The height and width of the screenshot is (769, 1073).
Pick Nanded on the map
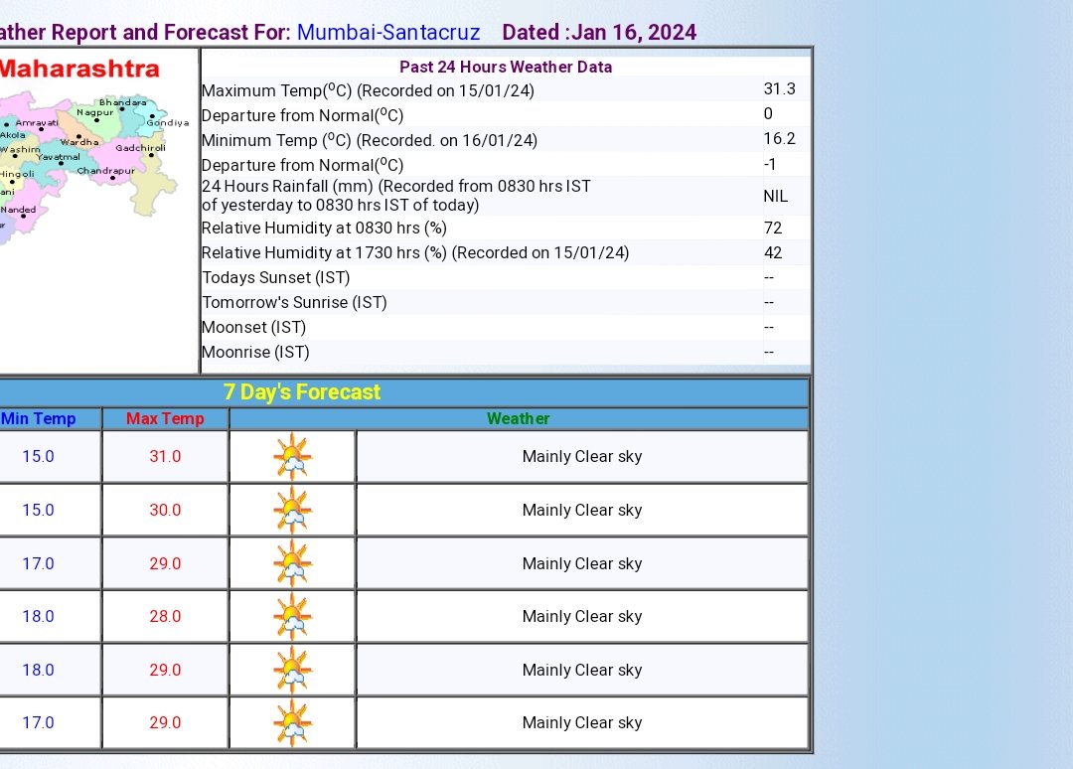pyautogui.click(x=18, y=210)
